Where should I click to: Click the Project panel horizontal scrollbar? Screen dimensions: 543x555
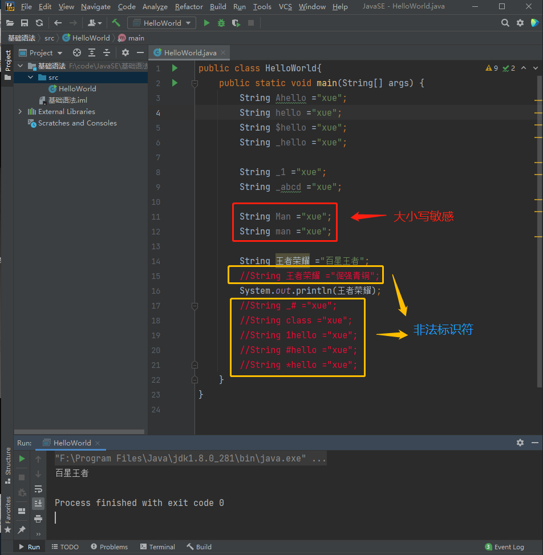[x=79, y=432]
